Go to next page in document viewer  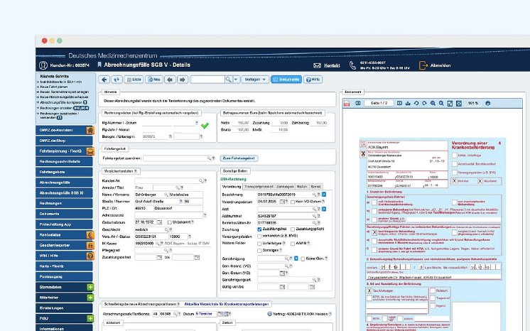399,103
